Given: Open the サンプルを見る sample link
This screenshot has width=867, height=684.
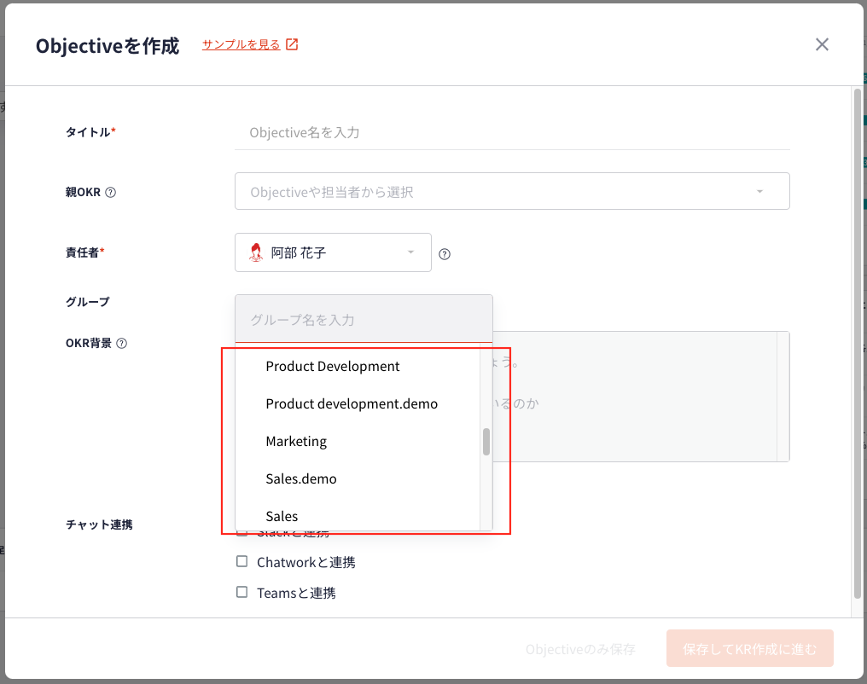Looking at the screenshot, I should [241, 44].
